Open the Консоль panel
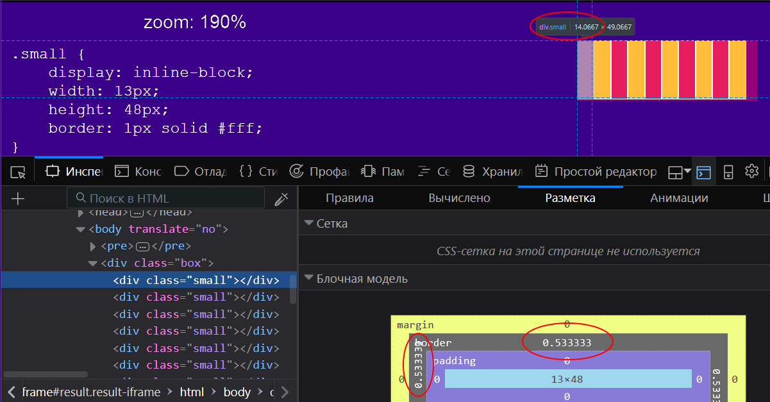Viewport: 770px width, 402px height. [138, 172]
